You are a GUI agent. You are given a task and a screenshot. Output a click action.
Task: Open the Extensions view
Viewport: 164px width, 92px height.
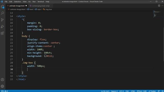coord(2,33)
